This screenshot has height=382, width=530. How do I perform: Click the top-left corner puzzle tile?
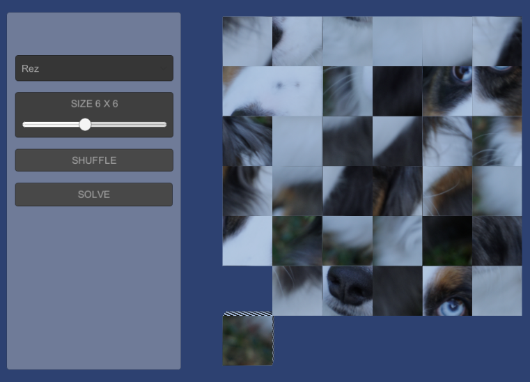247,41
